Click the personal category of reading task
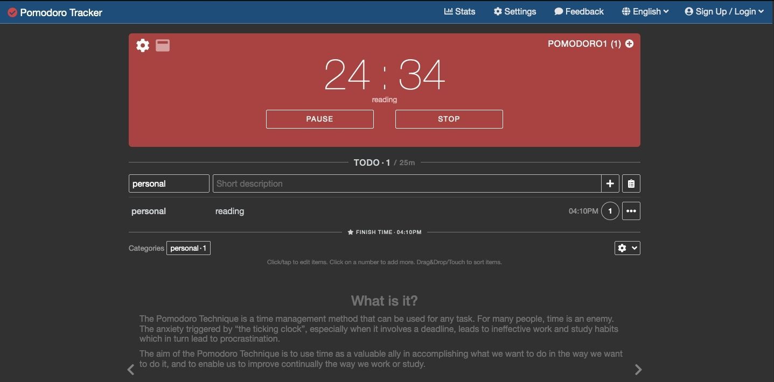 tap(149, 211)
